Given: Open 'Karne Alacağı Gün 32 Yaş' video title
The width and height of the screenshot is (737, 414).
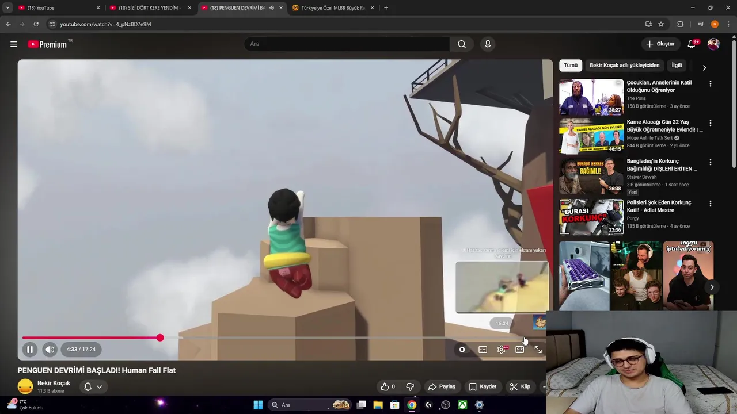Looking at the screenshot, I should click(x=664, y=126).
